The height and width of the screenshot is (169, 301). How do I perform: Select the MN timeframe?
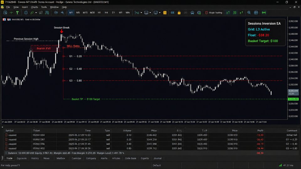click(x=128, y=13)
